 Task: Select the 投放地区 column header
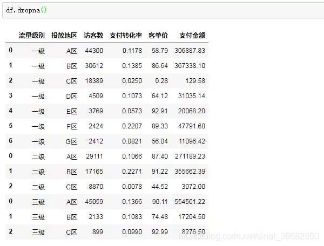pos(64,35)
